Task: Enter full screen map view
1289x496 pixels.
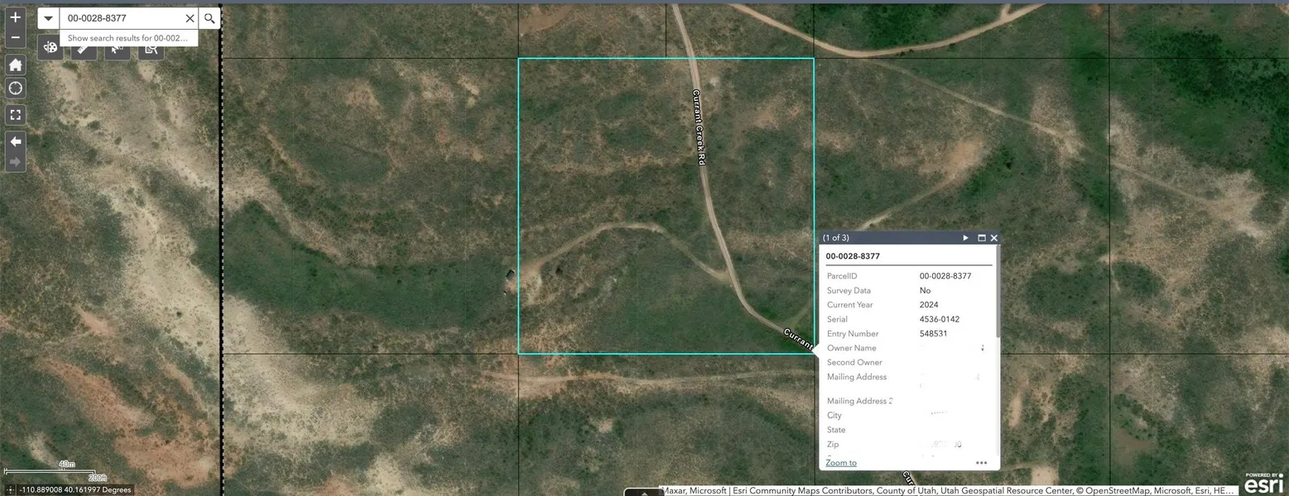Action: pyautogui.click(x=15, y=115)
